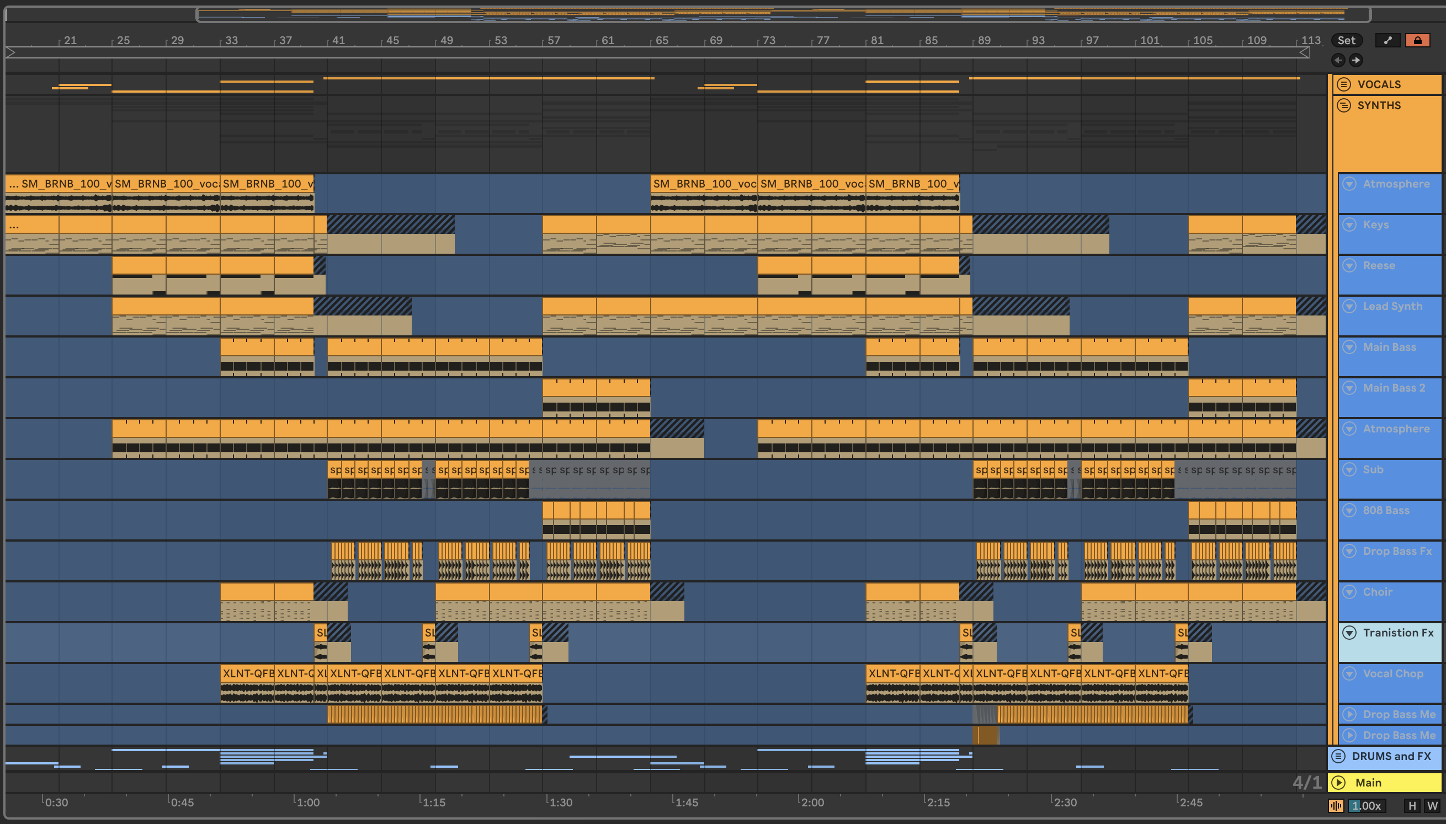Unfold Drop Bass Me track above DRUMS and FX
This screenshot has height=824, width=1446.
click(x=1349, y=735)
